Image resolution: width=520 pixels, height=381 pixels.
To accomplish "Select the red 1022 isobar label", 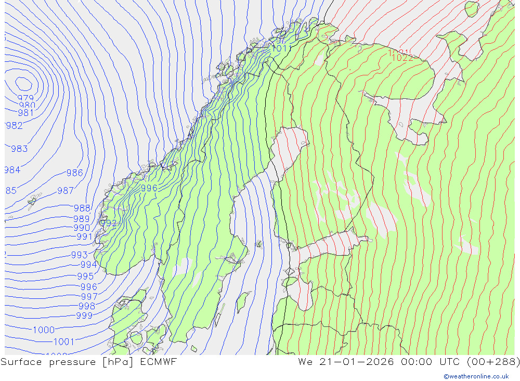I will (402, 58).
